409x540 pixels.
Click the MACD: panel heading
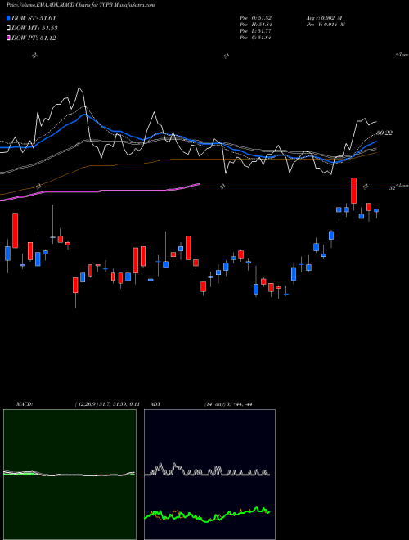(25, 404)
